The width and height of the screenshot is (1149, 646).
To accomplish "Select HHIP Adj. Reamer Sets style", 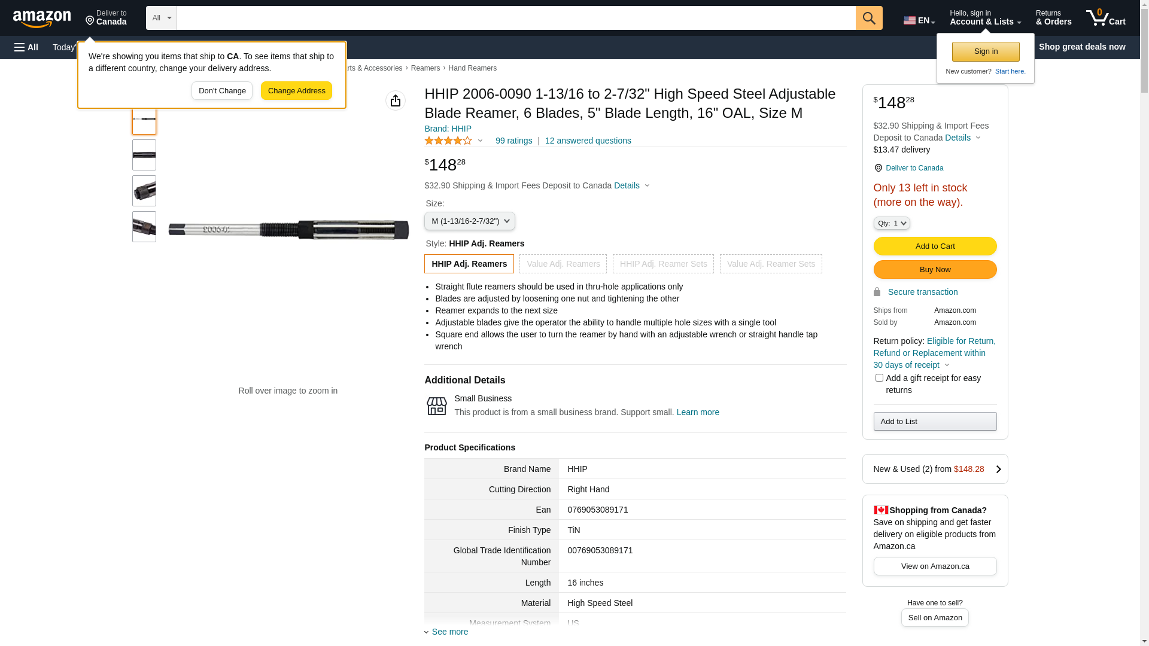I will pos(663,264).
